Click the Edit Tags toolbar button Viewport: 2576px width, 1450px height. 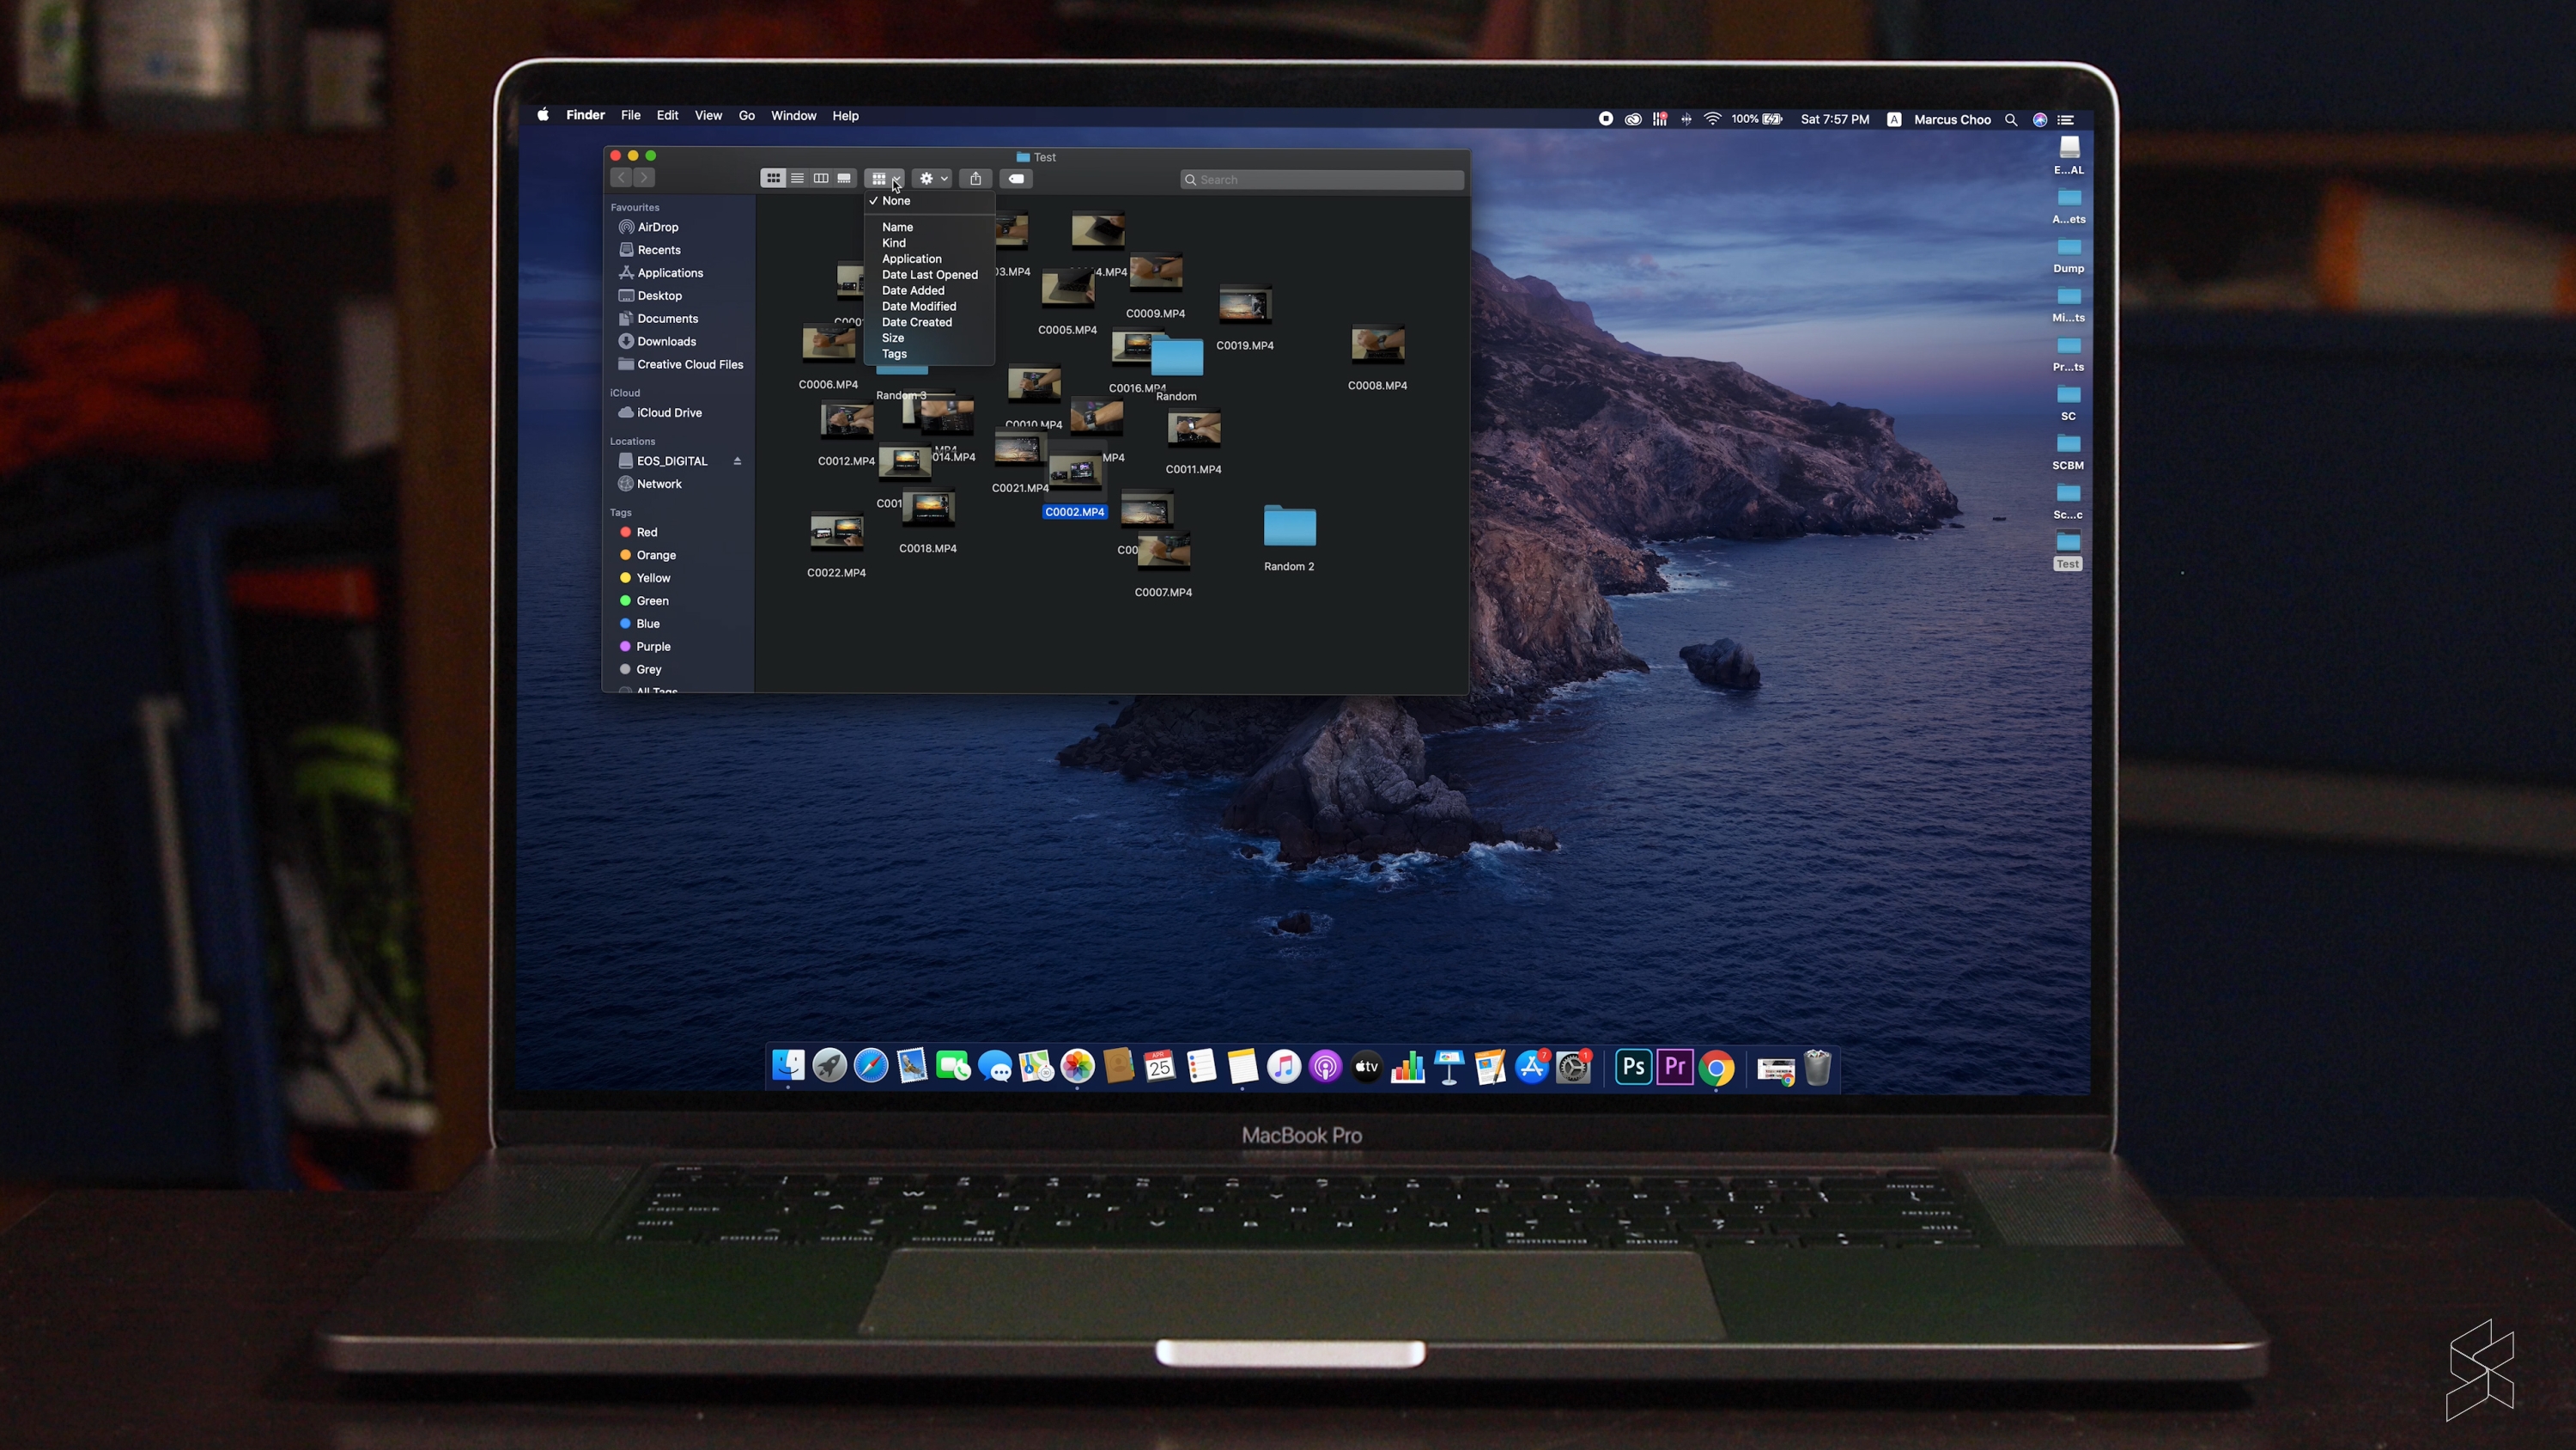point(1016,180)
